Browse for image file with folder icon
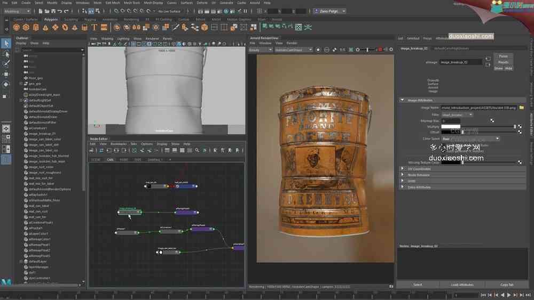The image size is (534, 300). point(521,108)
